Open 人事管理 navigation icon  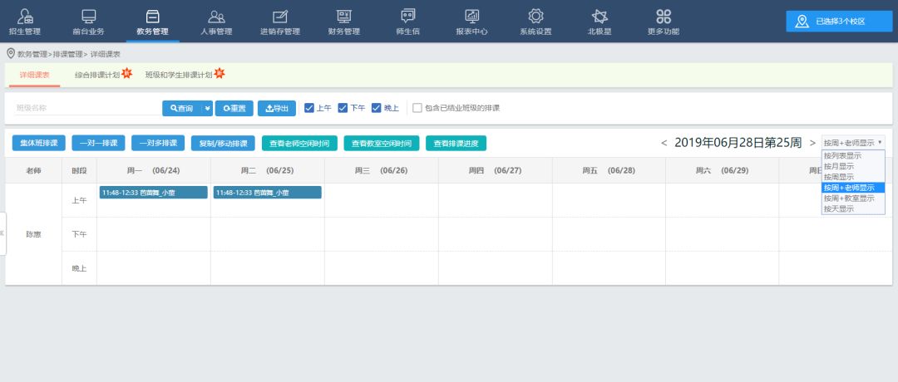click(x=216, y=17)
